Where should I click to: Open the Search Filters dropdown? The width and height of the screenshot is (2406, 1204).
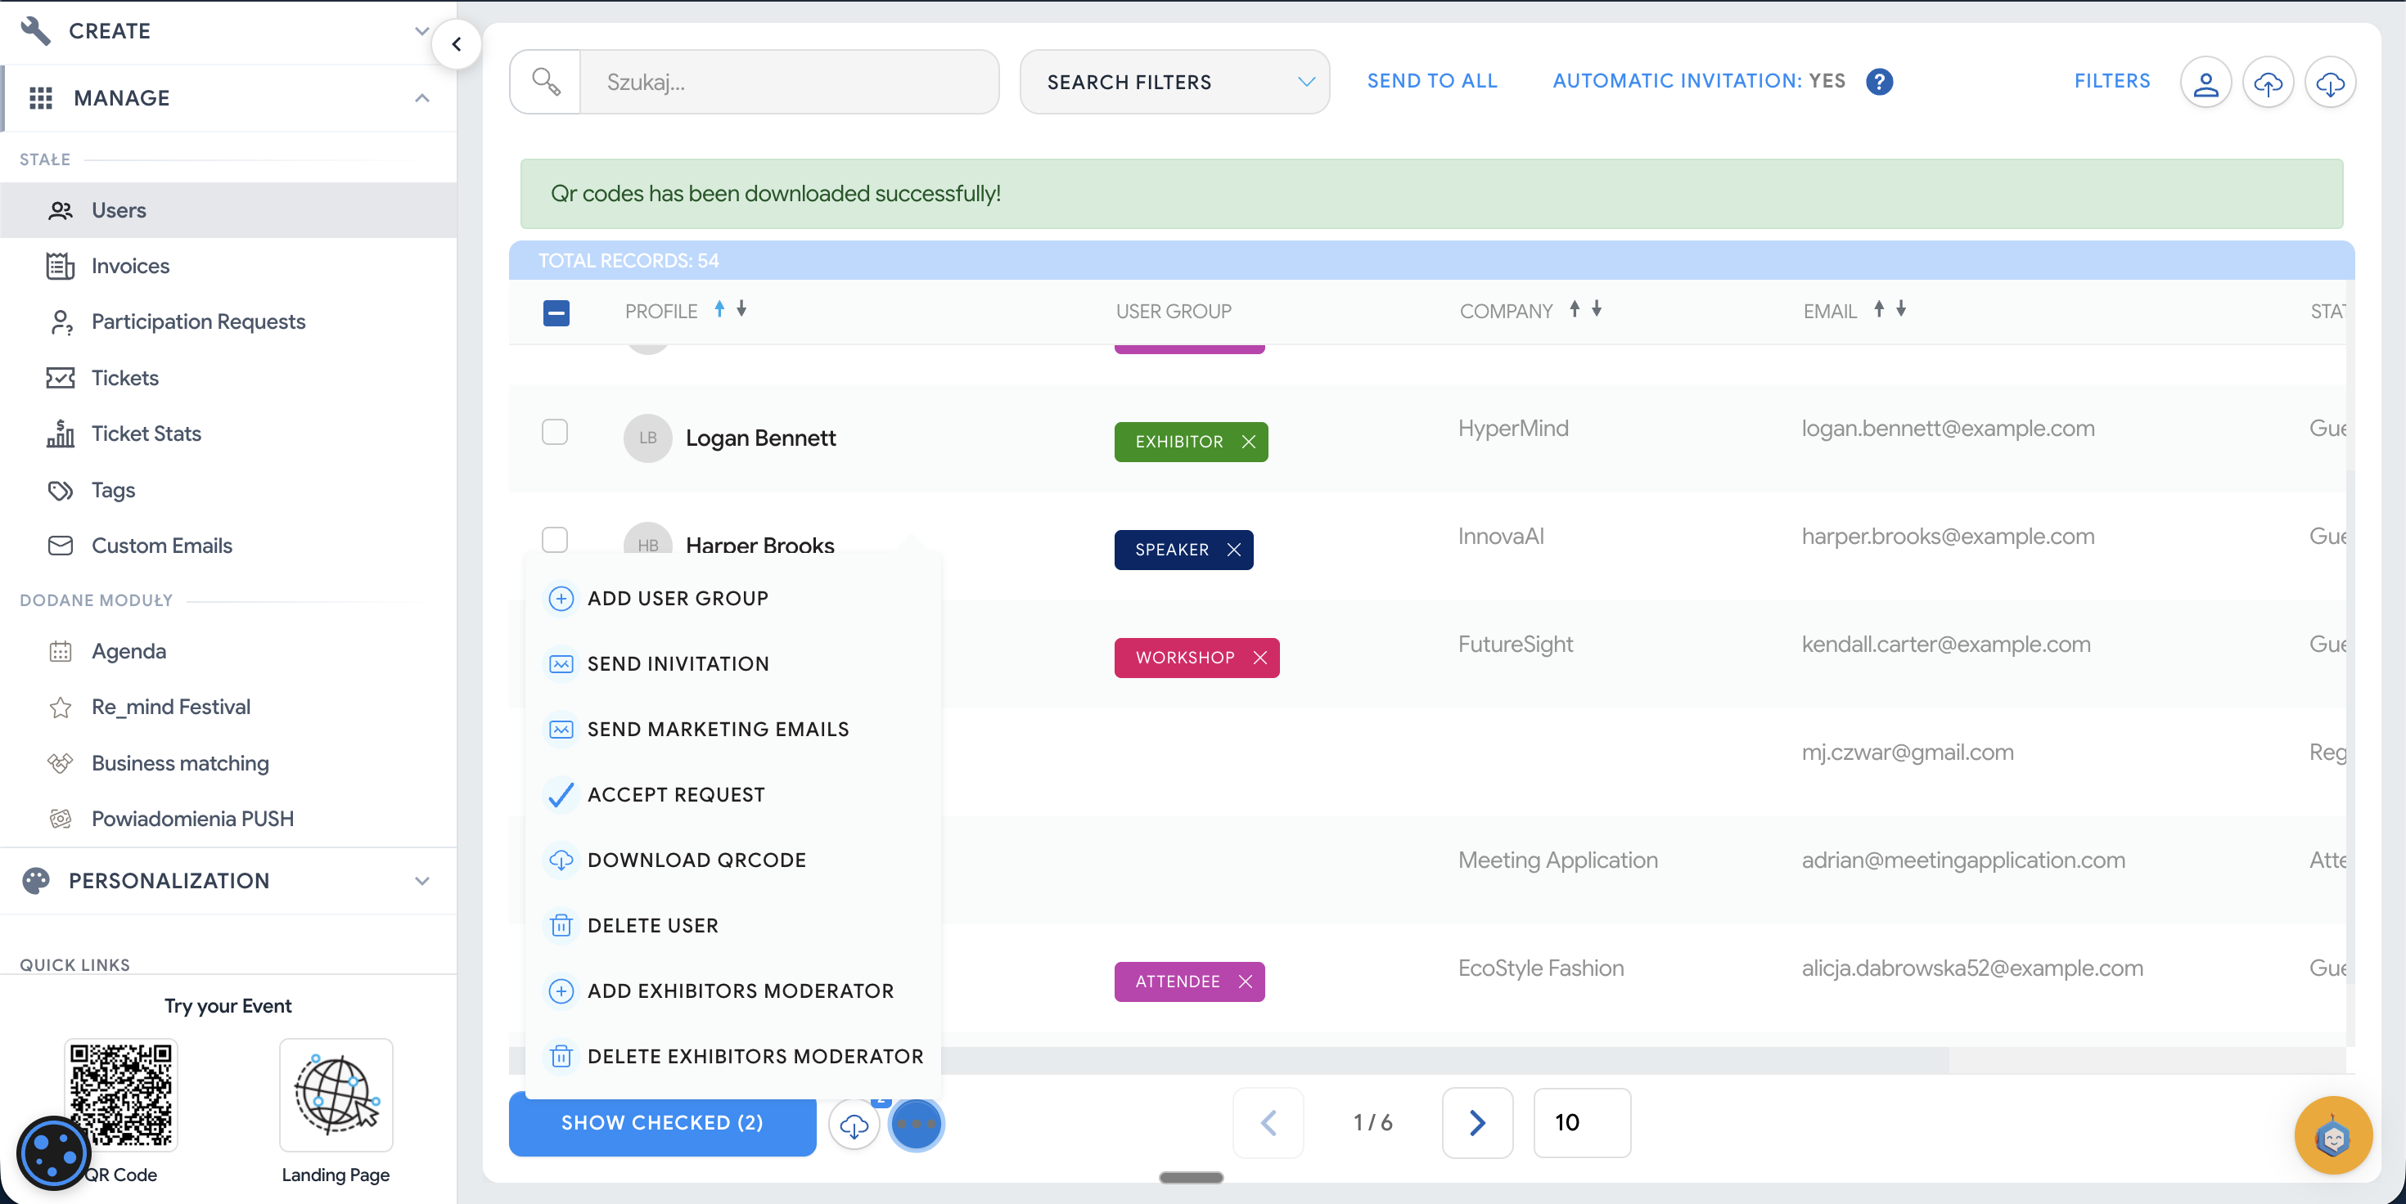pos(1174,82)
